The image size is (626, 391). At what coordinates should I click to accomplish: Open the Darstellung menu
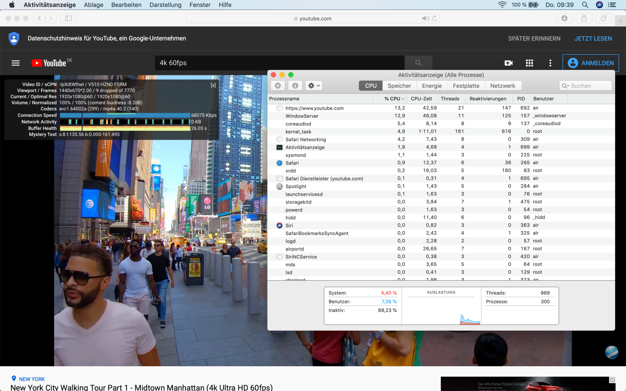[165, 5]
